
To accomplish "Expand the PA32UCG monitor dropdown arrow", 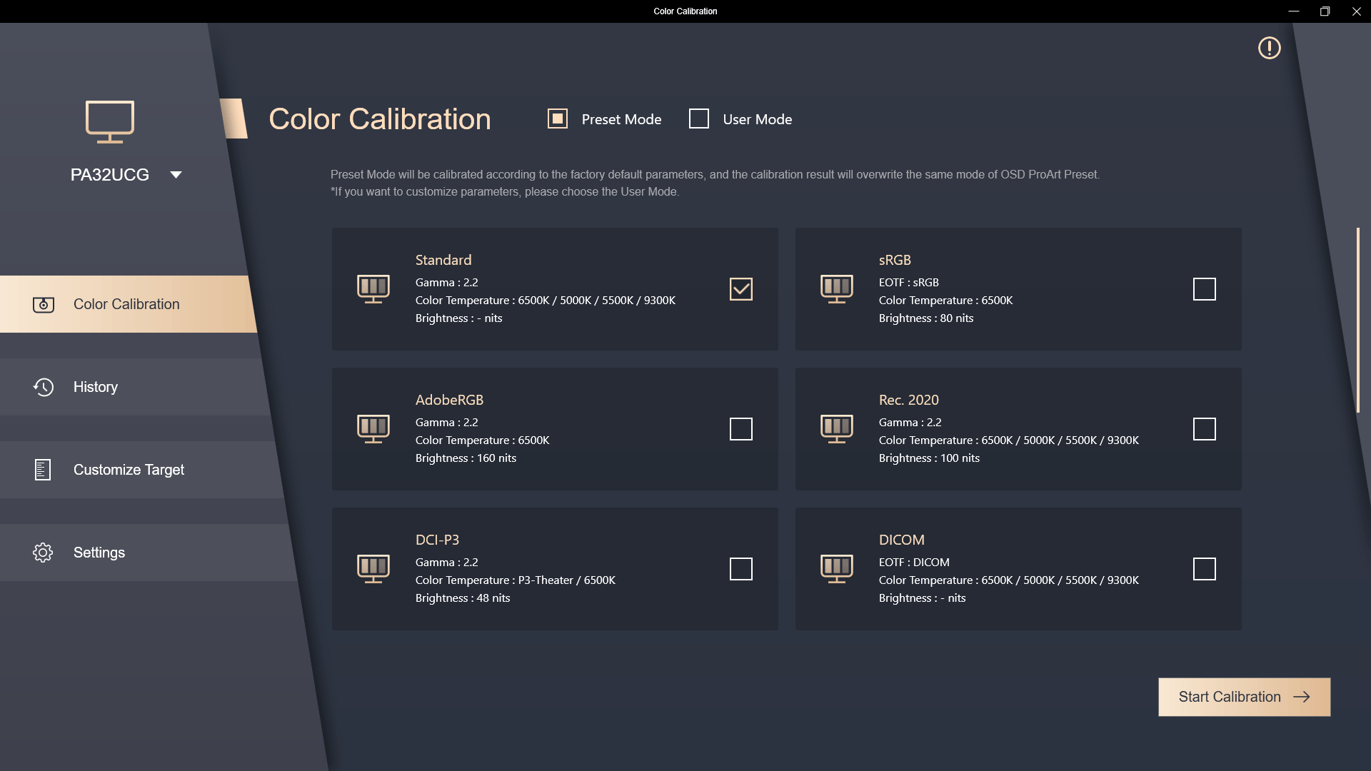I will (176, 175).
